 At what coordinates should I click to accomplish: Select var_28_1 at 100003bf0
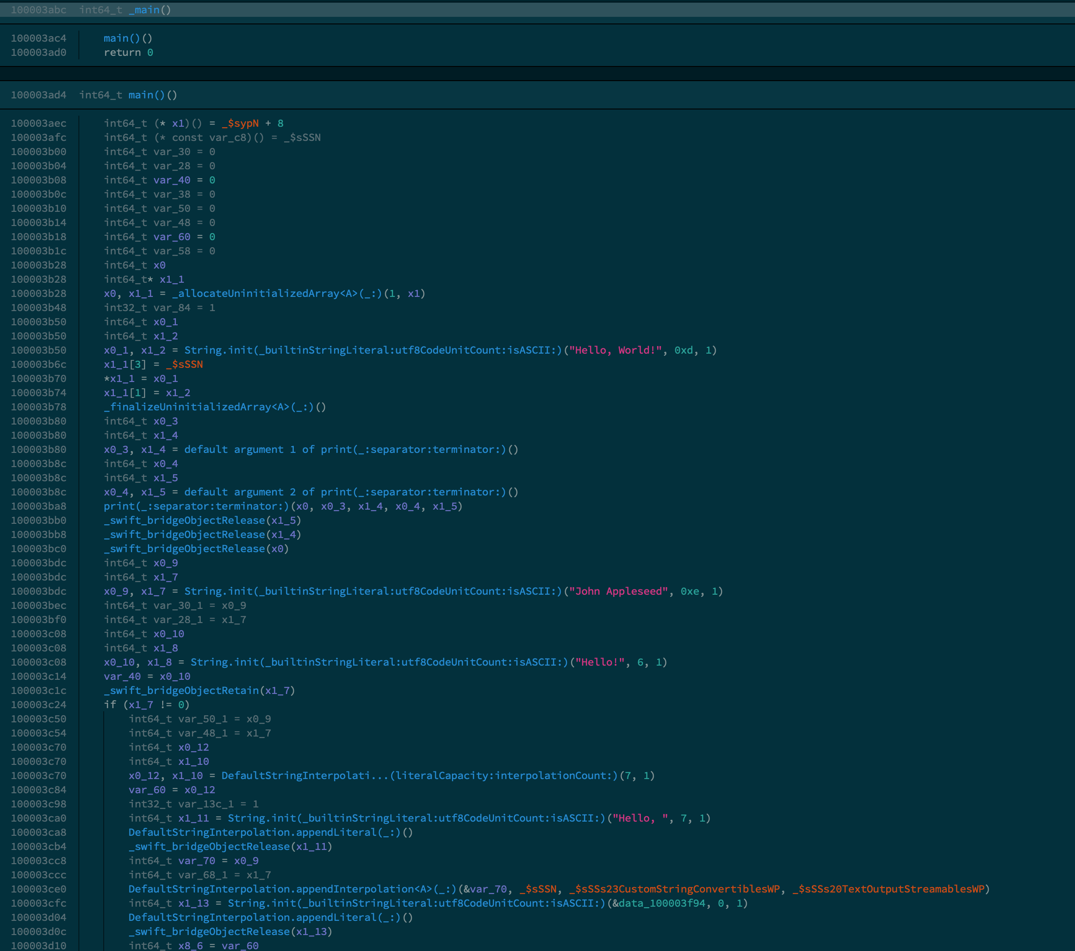tap(178, 620)
